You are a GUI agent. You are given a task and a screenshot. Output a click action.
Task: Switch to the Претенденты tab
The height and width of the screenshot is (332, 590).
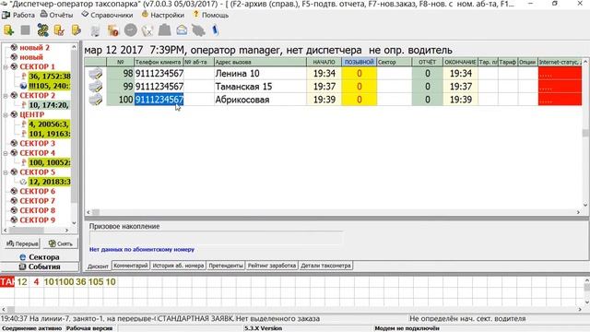click(226, 266)
